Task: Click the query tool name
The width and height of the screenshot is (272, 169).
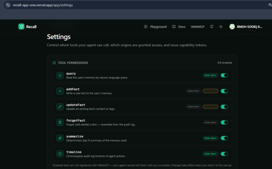Action: pos(71,74)
